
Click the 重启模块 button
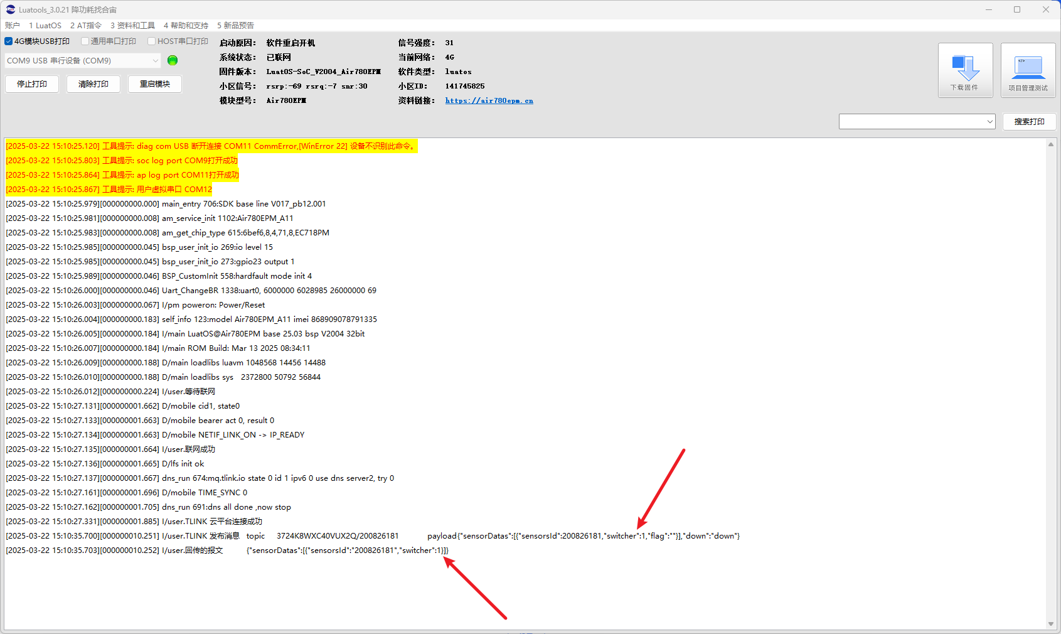pyautogui.click(x=155, y=84)
